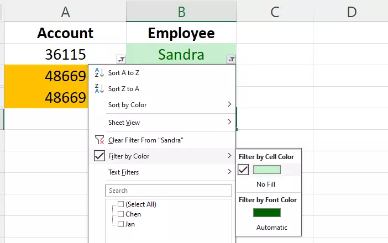Choose Automatic font color option

[x=271, y=227]
